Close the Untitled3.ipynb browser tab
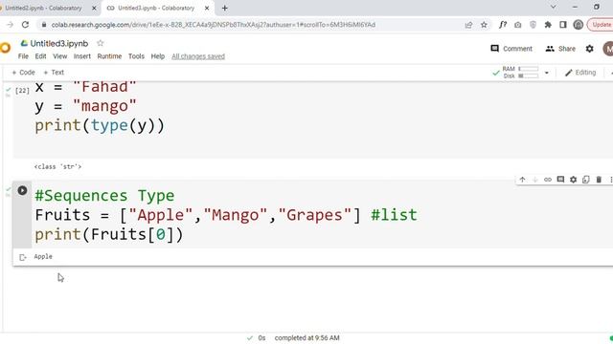The height and width of the screenshot is (344, 613). (x=207, y=8)
